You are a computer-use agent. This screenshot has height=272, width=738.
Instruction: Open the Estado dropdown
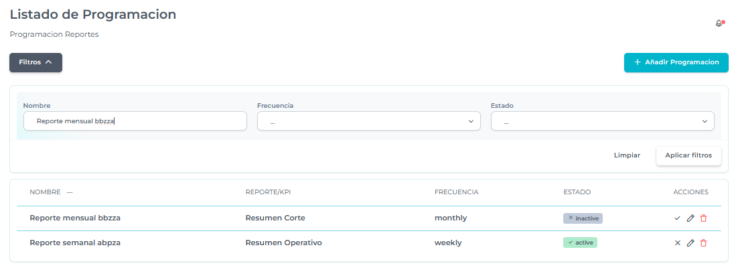point(602,121)
